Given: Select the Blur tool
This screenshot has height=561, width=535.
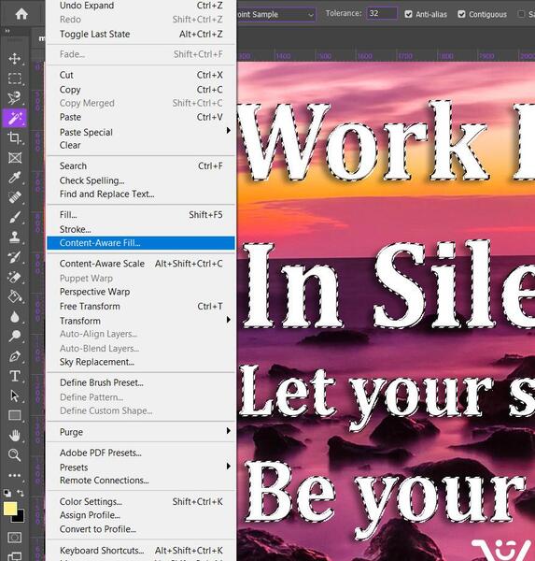Looking at the screenshot, I should tap(15, 317).
